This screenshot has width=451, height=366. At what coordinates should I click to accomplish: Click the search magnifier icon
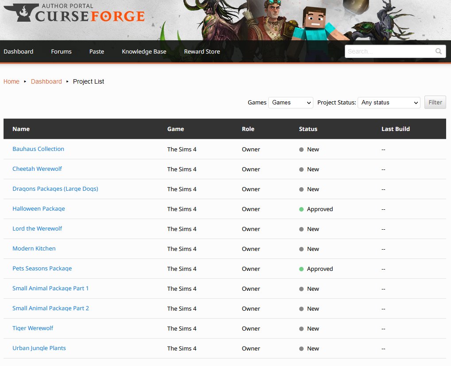(438, 51)
